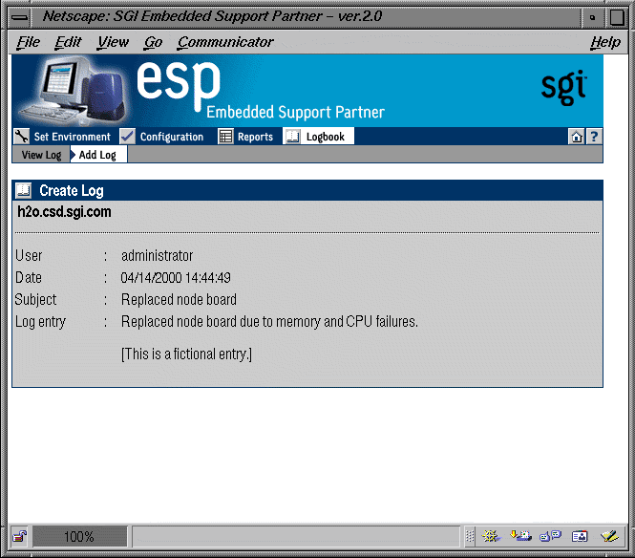Click the 100% loading progress indicator
This screenshot has height=558, width=635.
80,537
